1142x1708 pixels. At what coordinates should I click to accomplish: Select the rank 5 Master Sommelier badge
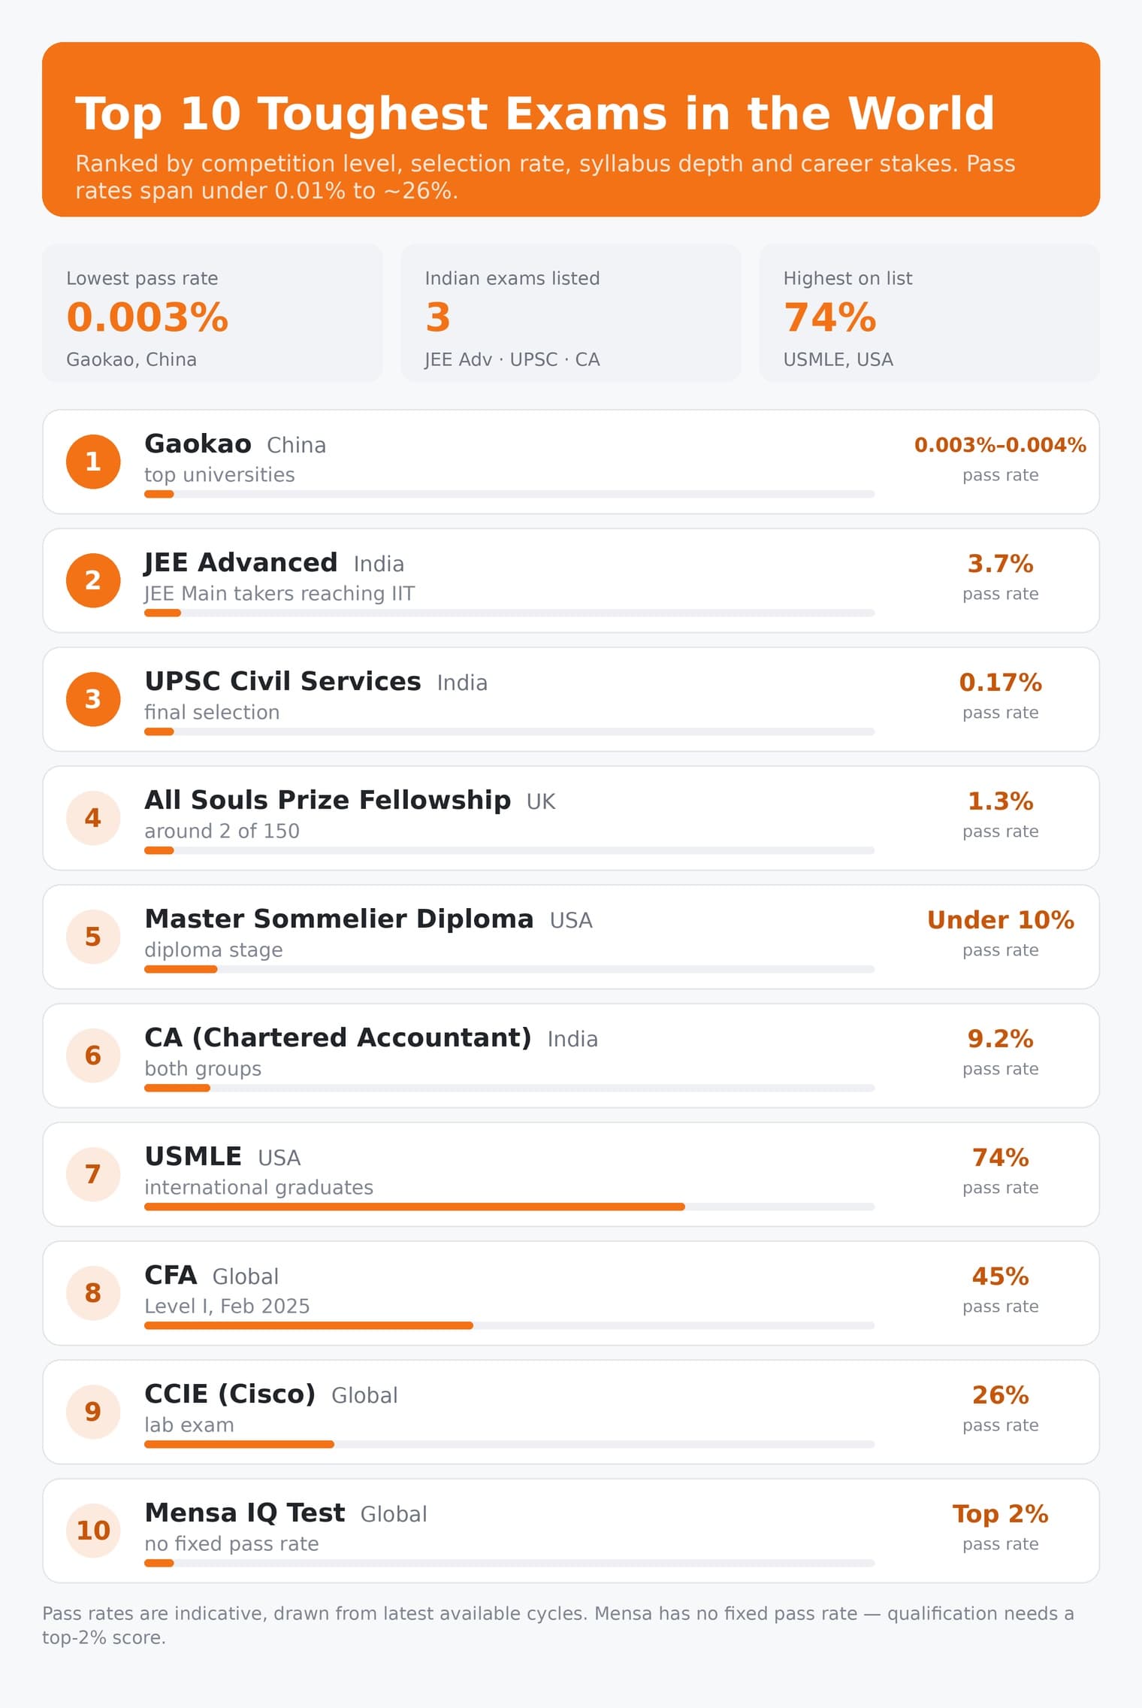(93, 937)
